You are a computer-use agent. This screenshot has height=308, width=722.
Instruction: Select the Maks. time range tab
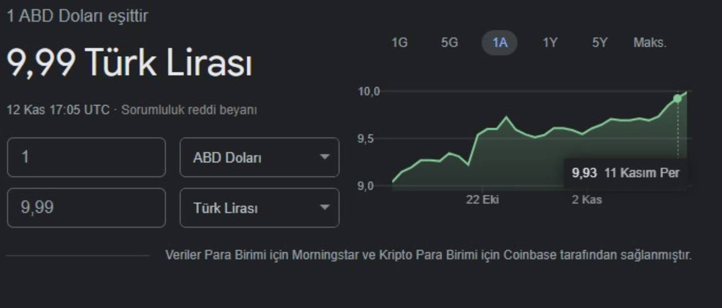(x=650, y=43)
